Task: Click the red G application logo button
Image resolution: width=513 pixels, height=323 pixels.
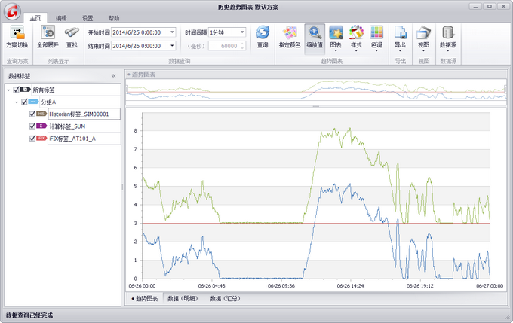Action: click(12, 11)
